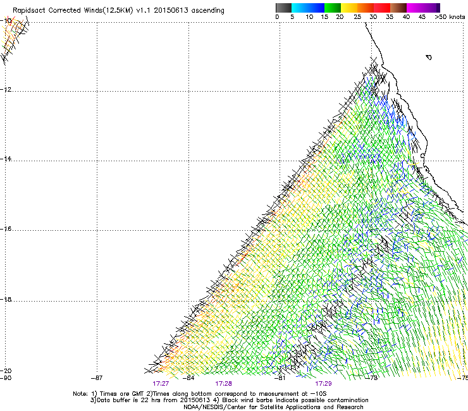The height and width of the screenshot is (411, 468).
Task: Click the longitude label -90
Action: [6, 378]
